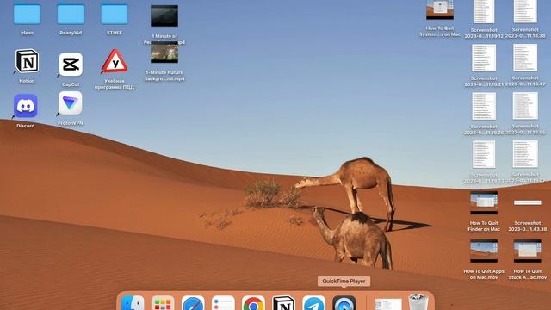Open Launchpad from the Dock

click(163, 303)
